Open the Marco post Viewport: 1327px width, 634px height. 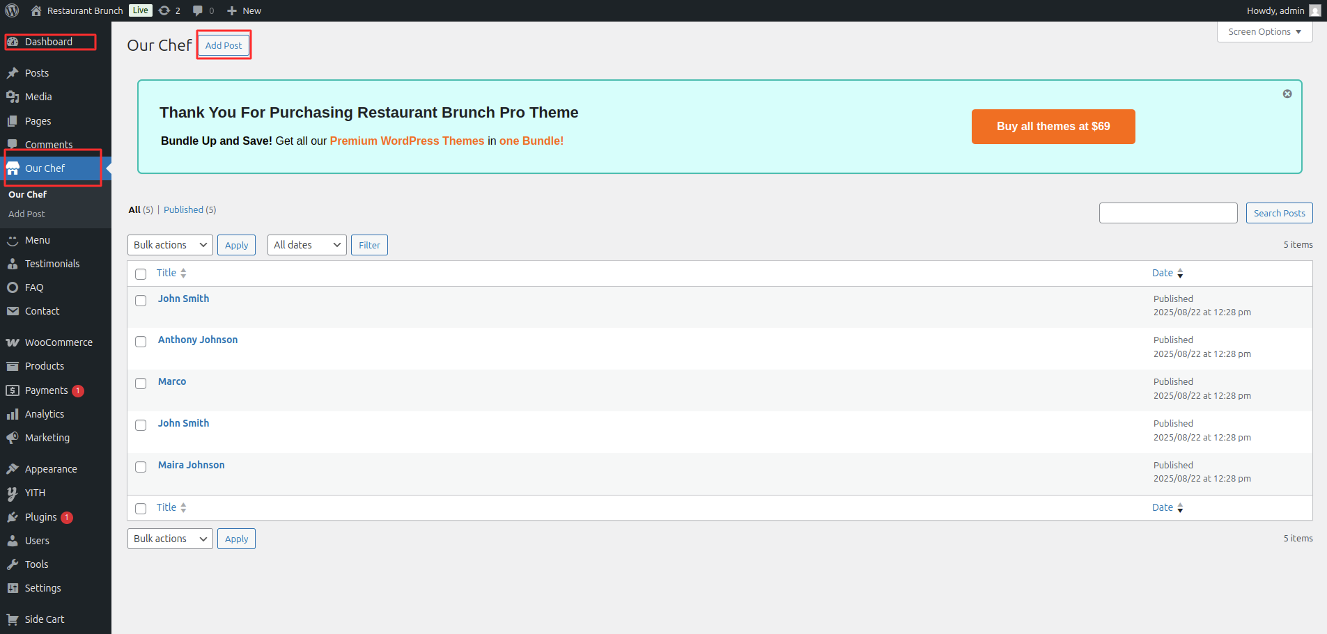(172, 381)
